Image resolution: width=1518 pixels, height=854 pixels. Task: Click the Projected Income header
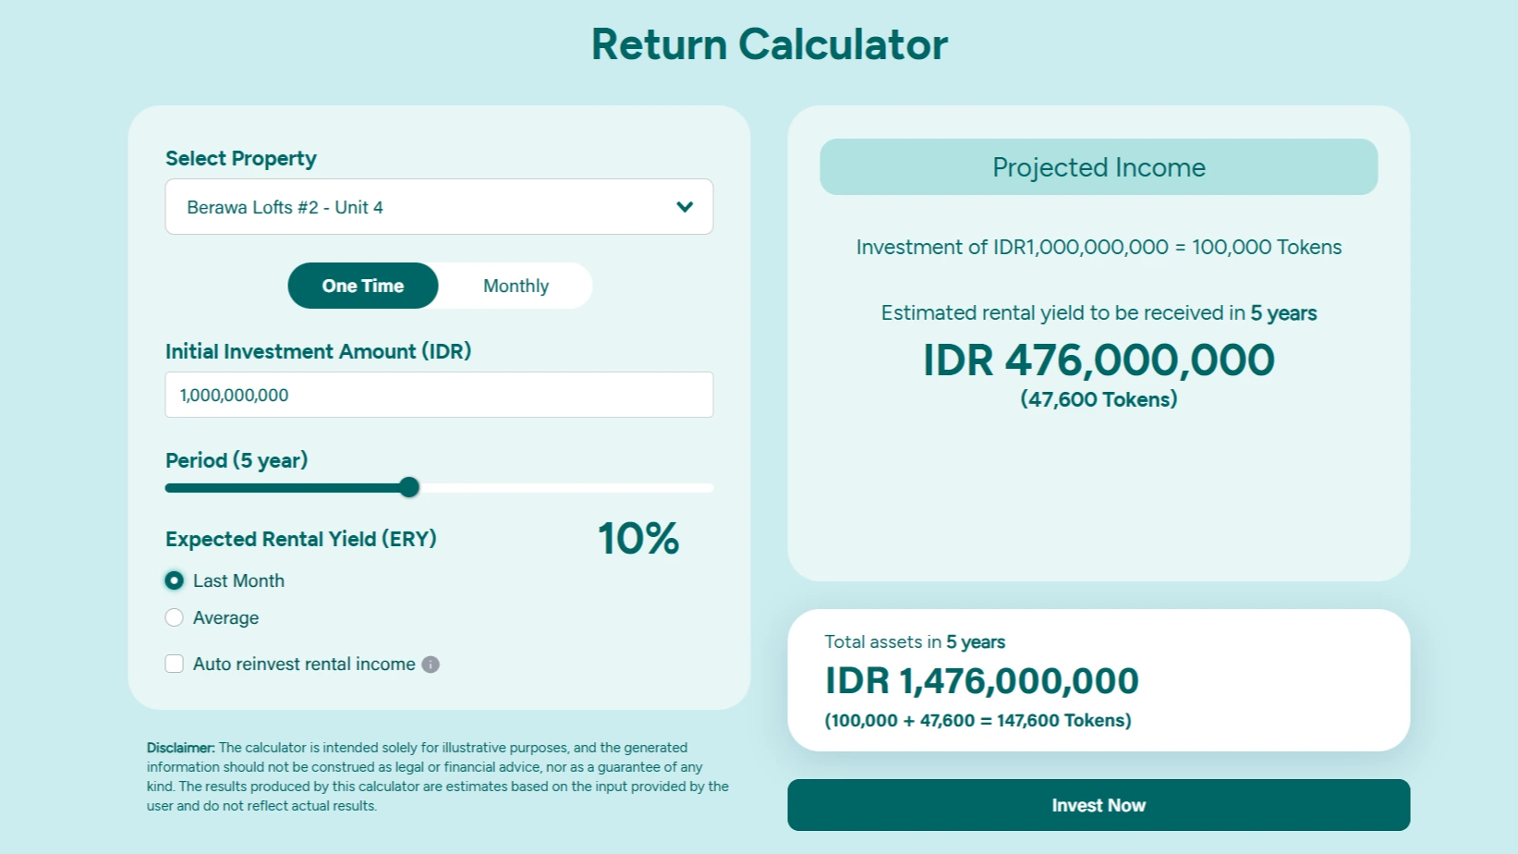(x=1099, y=167)
